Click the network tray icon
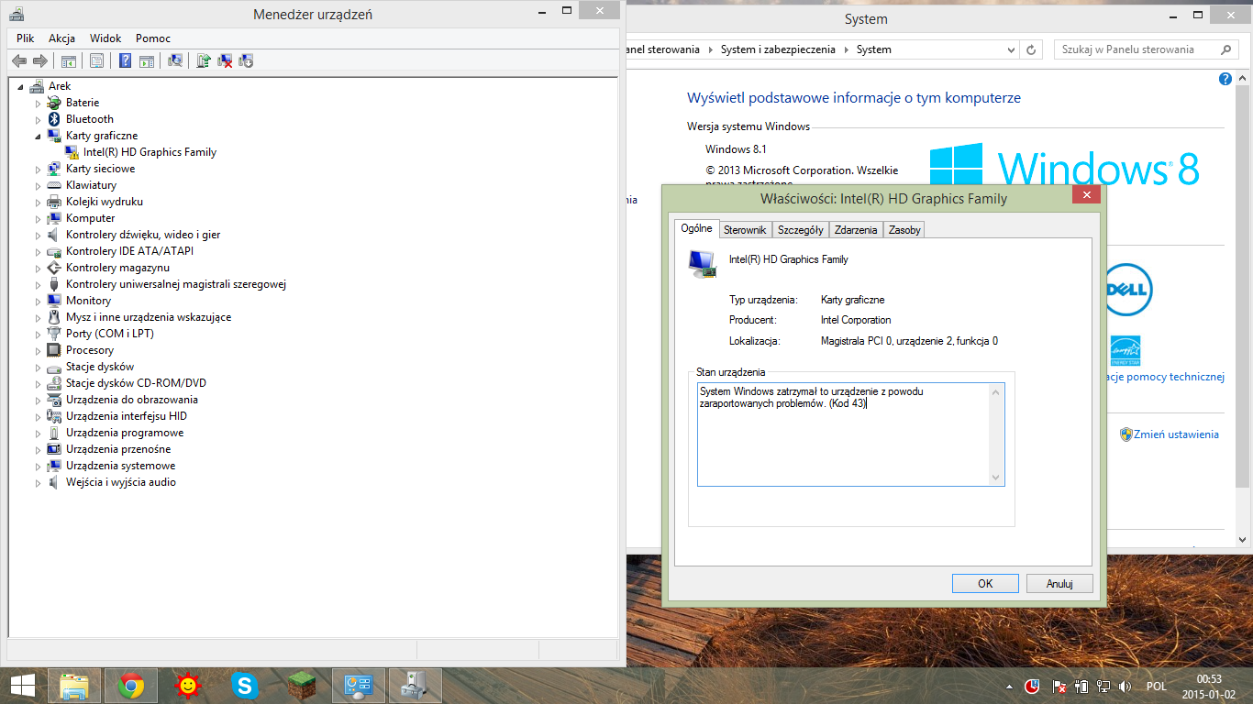 (x=1103, y=686)
